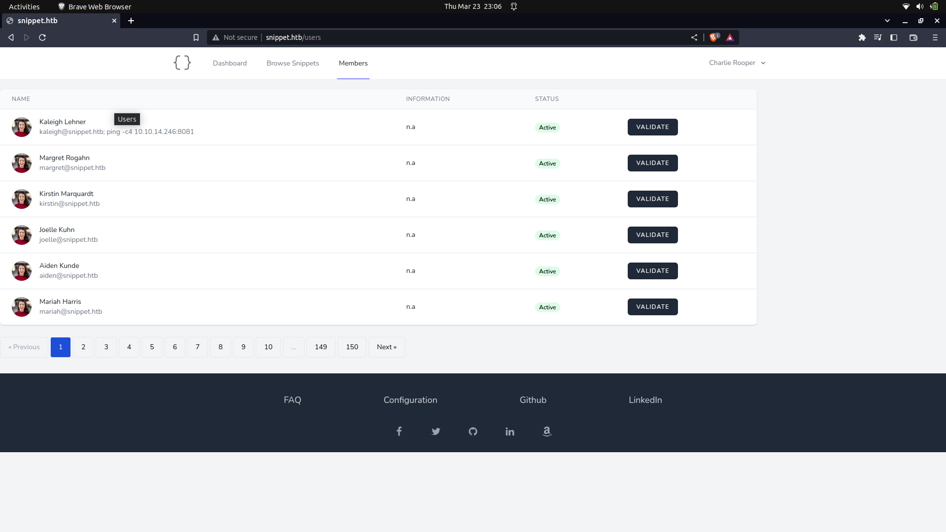Open the GitHub icon in footer
The image size is (946, 532).
(x=473, y=432)
